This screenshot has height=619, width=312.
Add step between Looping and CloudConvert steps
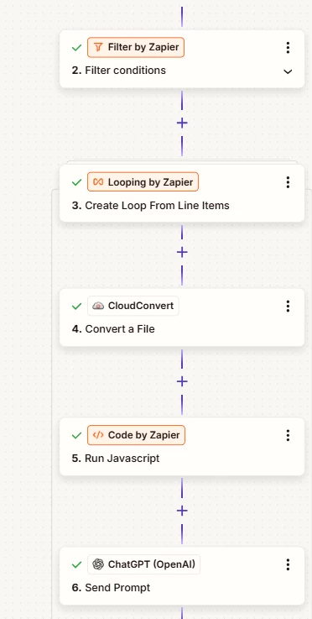(182, 252)
